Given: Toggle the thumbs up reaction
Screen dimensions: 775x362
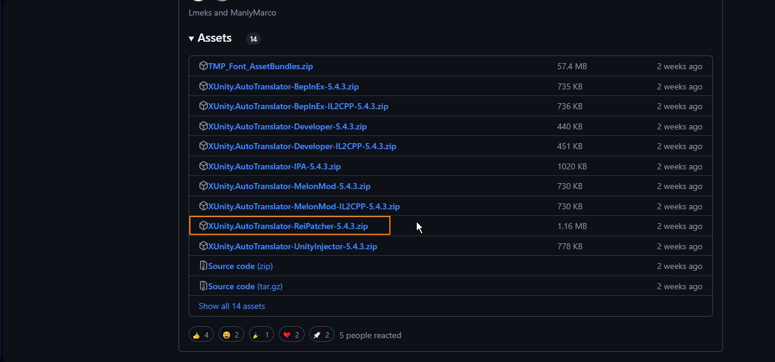Looking at the screenshot, I should pos(201,335).
